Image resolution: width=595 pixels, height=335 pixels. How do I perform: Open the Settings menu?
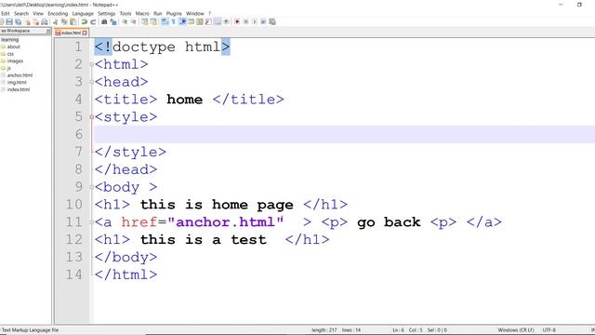click(107, 13)
